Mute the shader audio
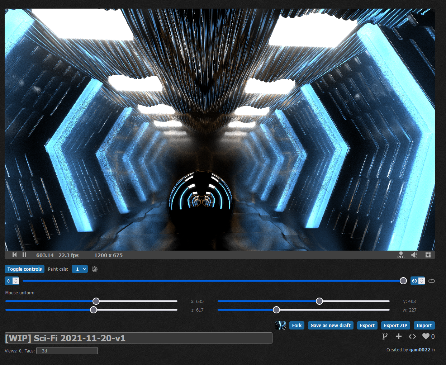 pos(414,255)
